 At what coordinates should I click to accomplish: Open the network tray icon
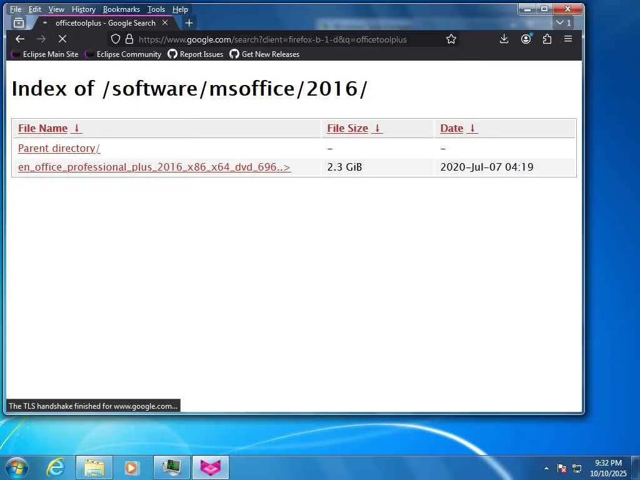[x=577, y=468]
